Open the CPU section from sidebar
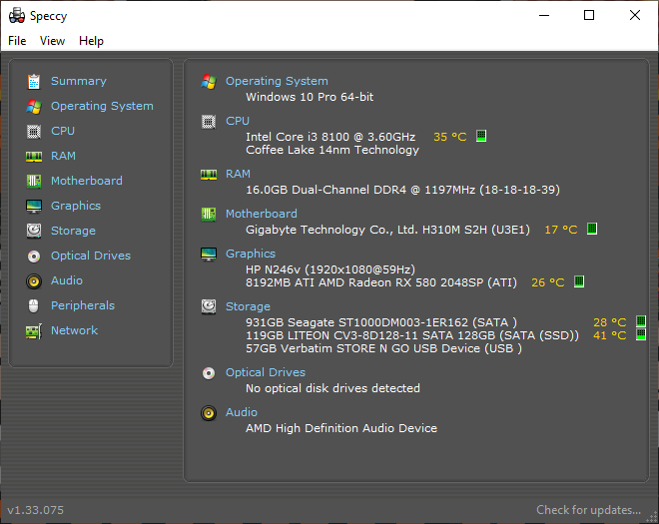This screenshot has height=524, width=659. click(x=63, y=131)
